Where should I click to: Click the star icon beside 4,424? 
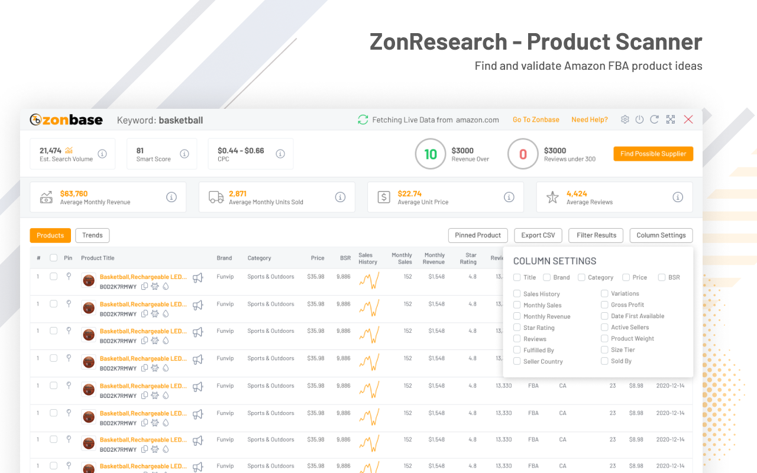(x=552, y=197)
